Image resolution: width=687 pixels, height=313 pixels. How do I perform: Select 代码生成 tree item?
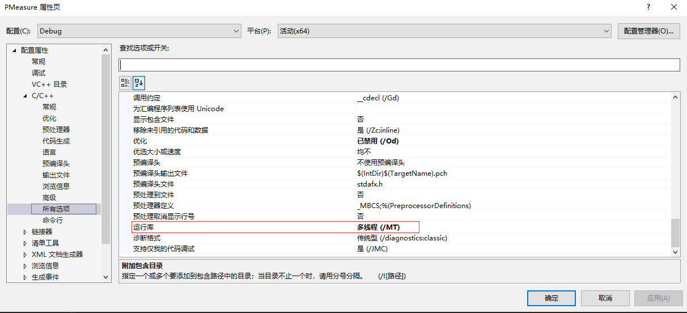coord(56,141)
